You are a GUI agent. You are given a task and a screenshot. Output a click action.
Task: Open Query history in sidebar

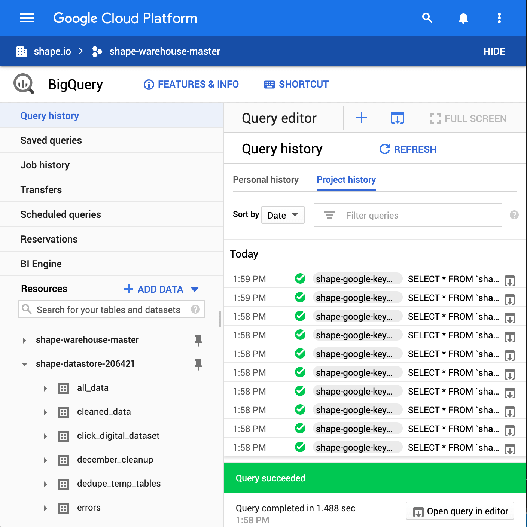[x=112, y=116]
